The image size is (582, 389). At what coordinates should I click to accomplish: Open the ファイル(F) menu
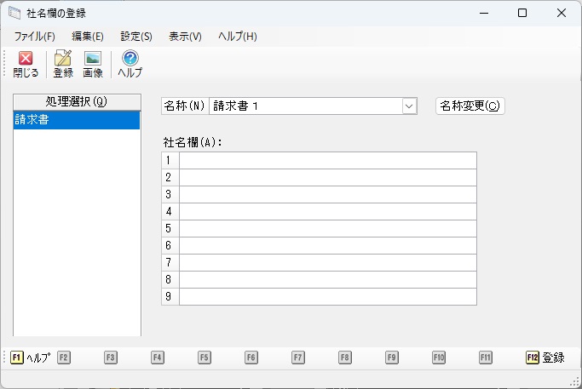[x=35, y=37]
